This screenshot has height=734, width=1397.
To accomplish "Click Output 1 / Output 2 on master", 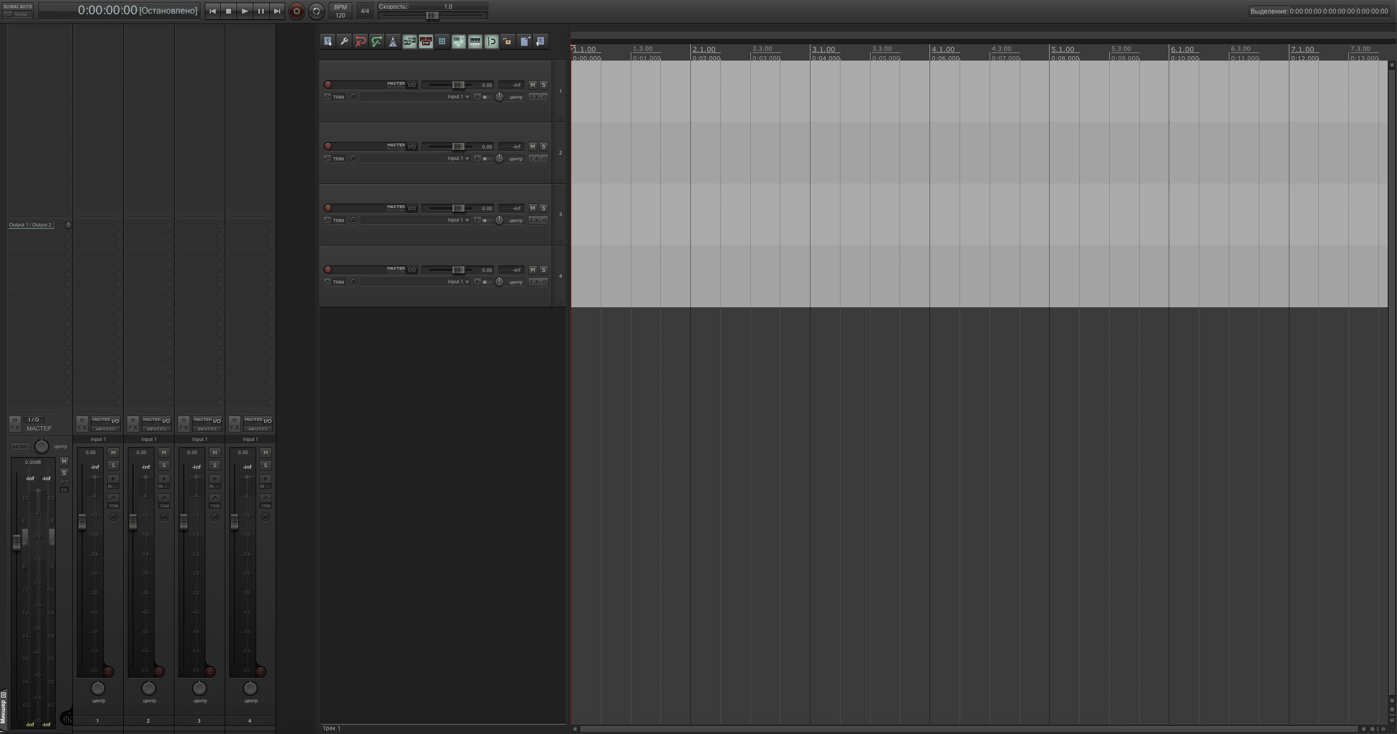I will point(31,225).
